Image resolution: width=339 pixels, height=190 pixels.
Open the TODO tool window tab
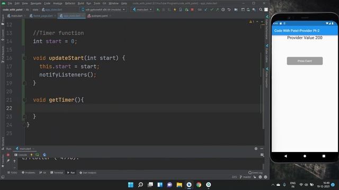[x=12, y=173]
